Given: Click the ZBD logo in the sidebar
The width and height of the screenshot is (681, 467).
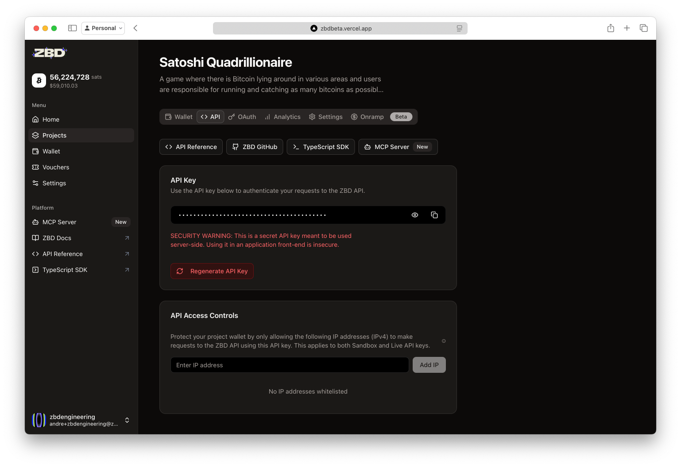Looking at the screenshot, I should click(49, 53).
